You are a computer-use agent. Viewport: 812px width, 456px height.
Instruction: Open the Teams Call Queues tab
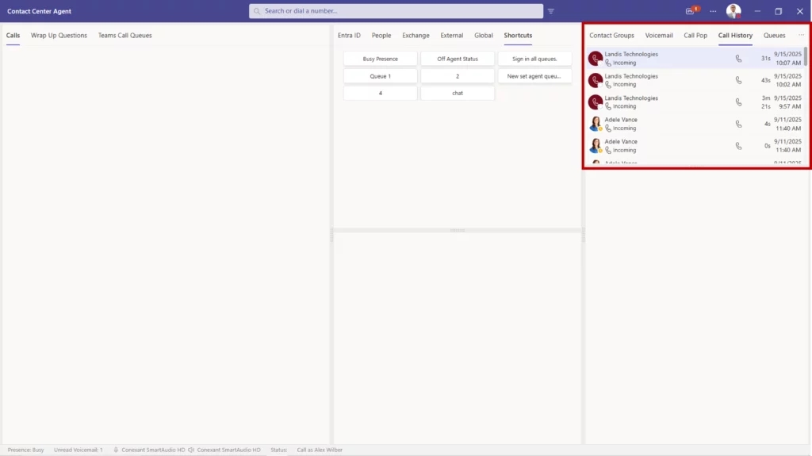pyautogui.click(x=124, y=36)
